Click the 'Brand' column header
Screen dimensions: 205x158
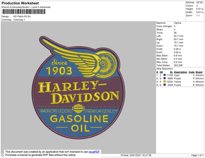[x=199, y=72]
